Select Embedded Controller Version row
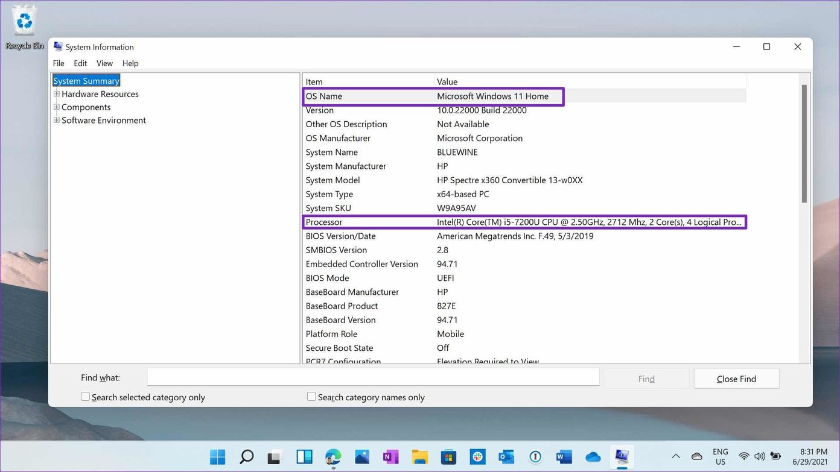The height and width of the screenshot is (472, 840). [524, 264]
